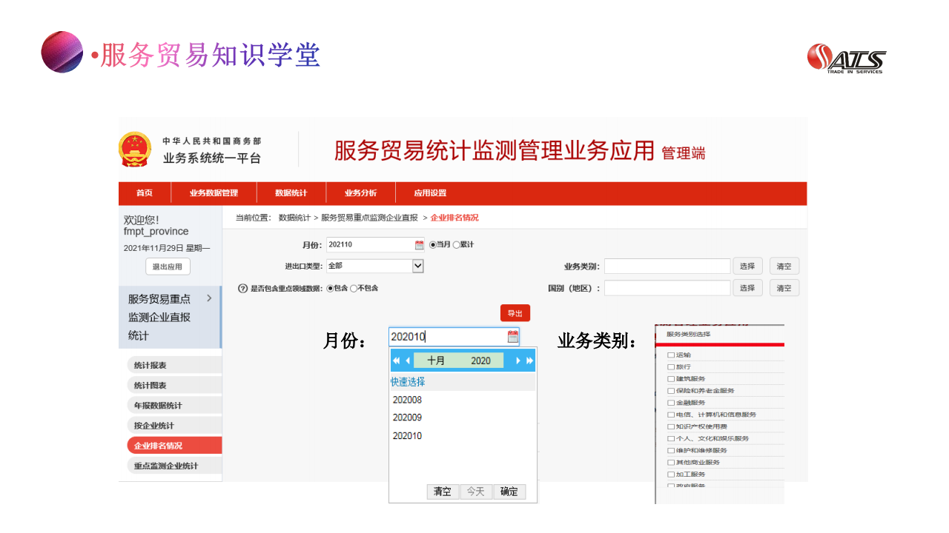The image size is (949, 533).
Task: Select 重点监测企业统计 in the sidebar
Action: click(174, 466)
